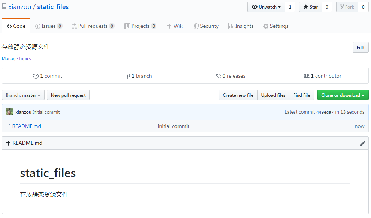
Task: View the 1 contributor page
Action: [x=322, y=76]
